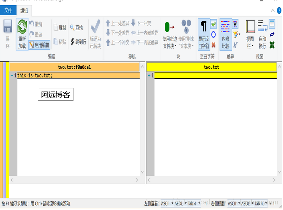
Task: Open the blue Help question mark
Action: tap(279, 11)
